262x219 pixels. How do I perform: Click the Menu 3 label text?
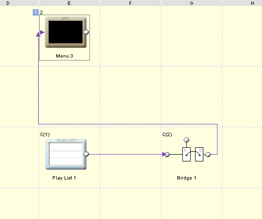pos(65,56)
